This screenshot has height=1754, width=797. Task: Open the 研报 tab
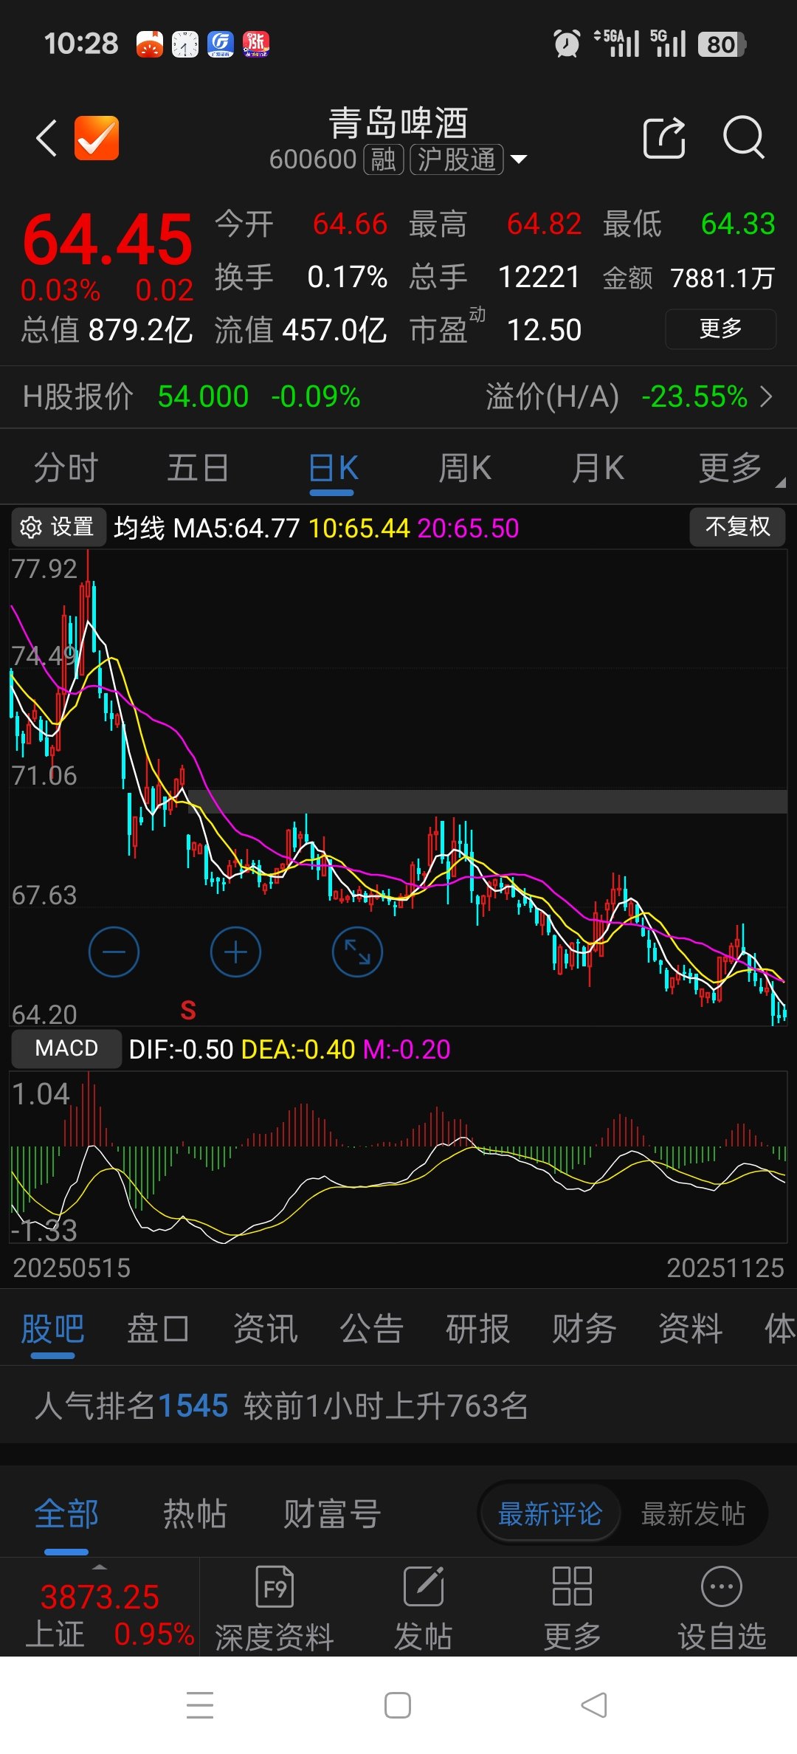[x=477, y=1329]
